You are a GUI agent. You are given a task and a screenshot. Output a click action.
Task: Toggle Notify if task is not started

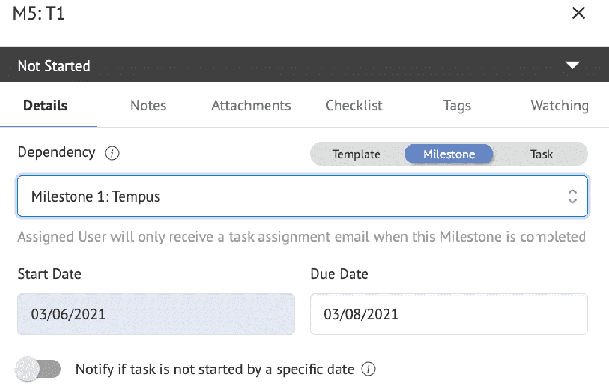(x=38, y=369)
